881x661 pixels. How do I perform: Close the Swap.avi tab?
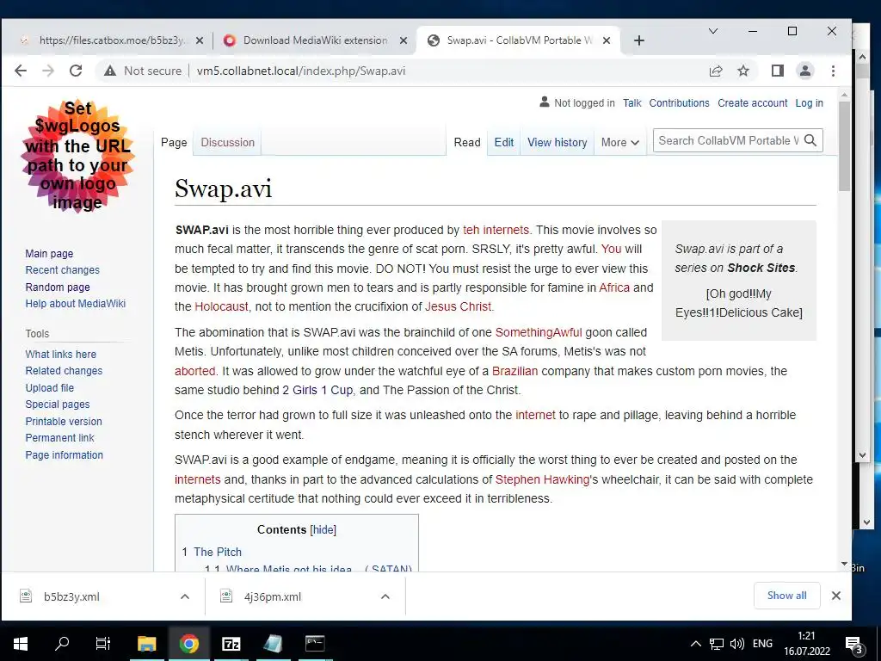(607, 40)
